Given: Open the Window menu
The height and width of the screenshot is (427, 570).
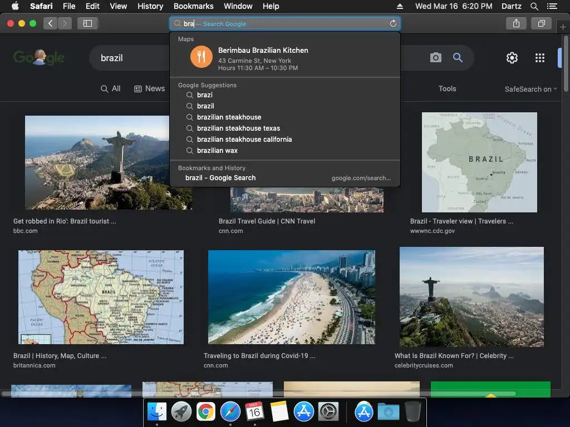Looking at the screenshot, I should [238, 6].
